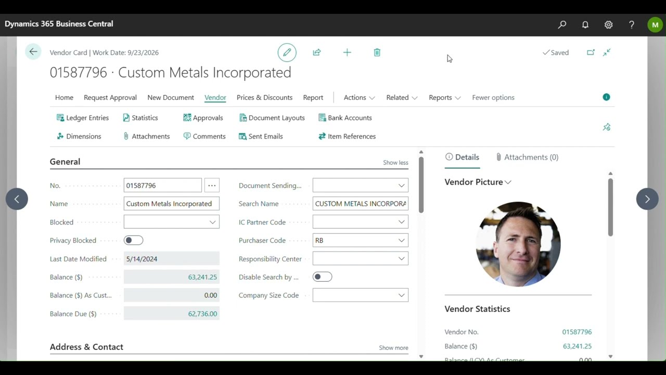This screenshot has width=666, height=375.
Task: Switch to Attachments (0) tab
Action: pyautogui.click(x=527, y=157)
